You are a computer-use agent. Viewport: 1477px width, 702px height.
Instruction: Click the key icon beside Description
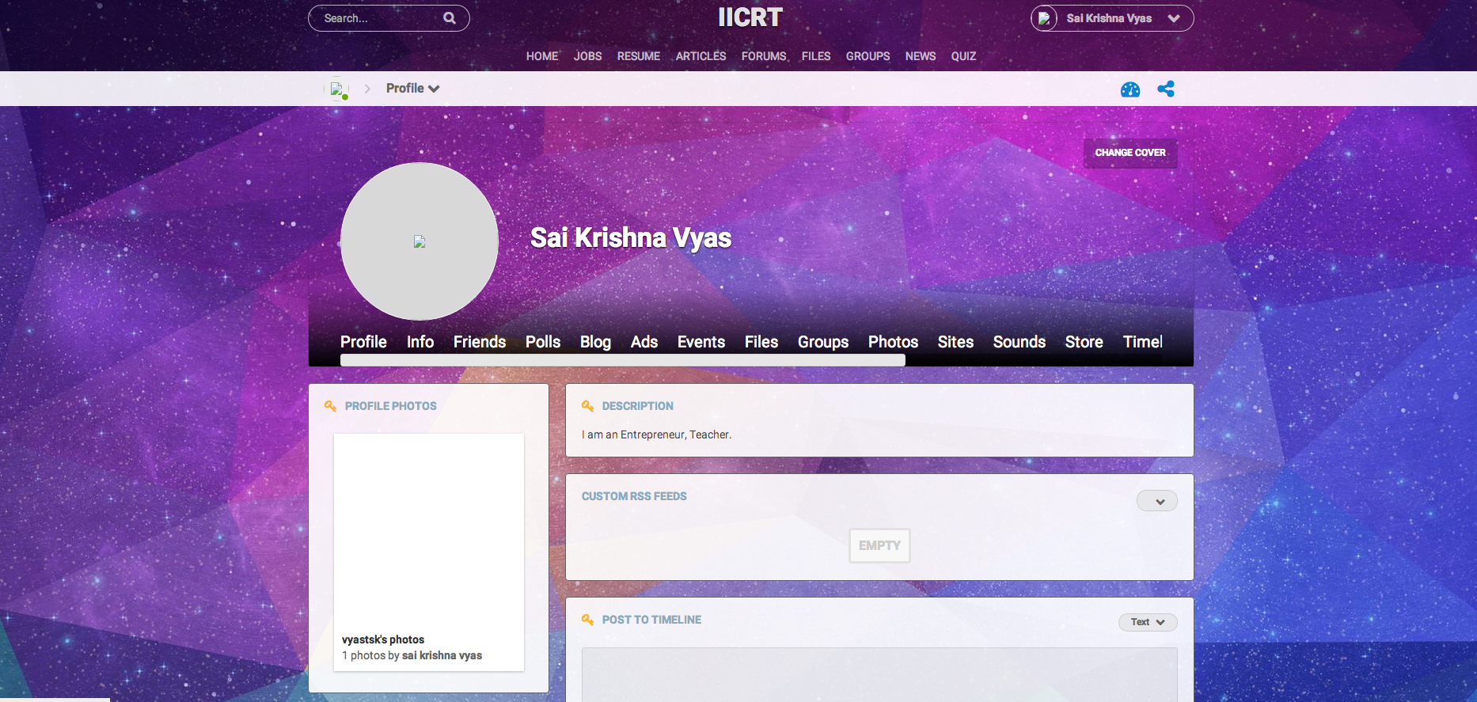click(587, 406)
